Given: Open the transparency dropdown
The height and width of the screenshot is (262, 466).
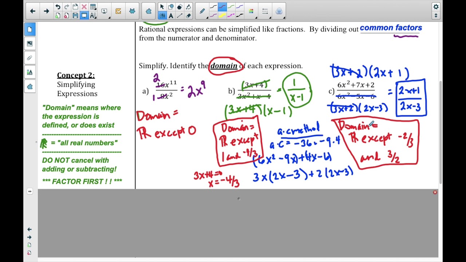Looking at the screenshot, I should point(279,11).
